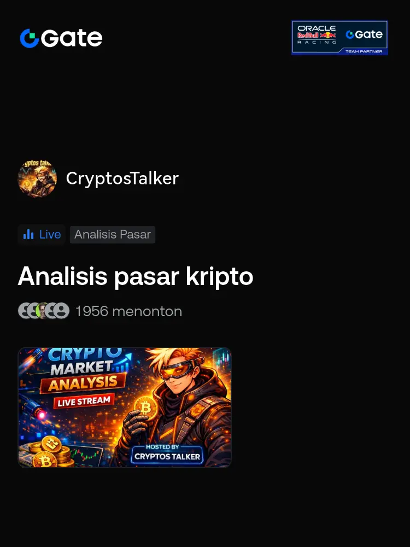Open the CryptosTalker username link
The image size is (410, 547).
tap(122, 179)
